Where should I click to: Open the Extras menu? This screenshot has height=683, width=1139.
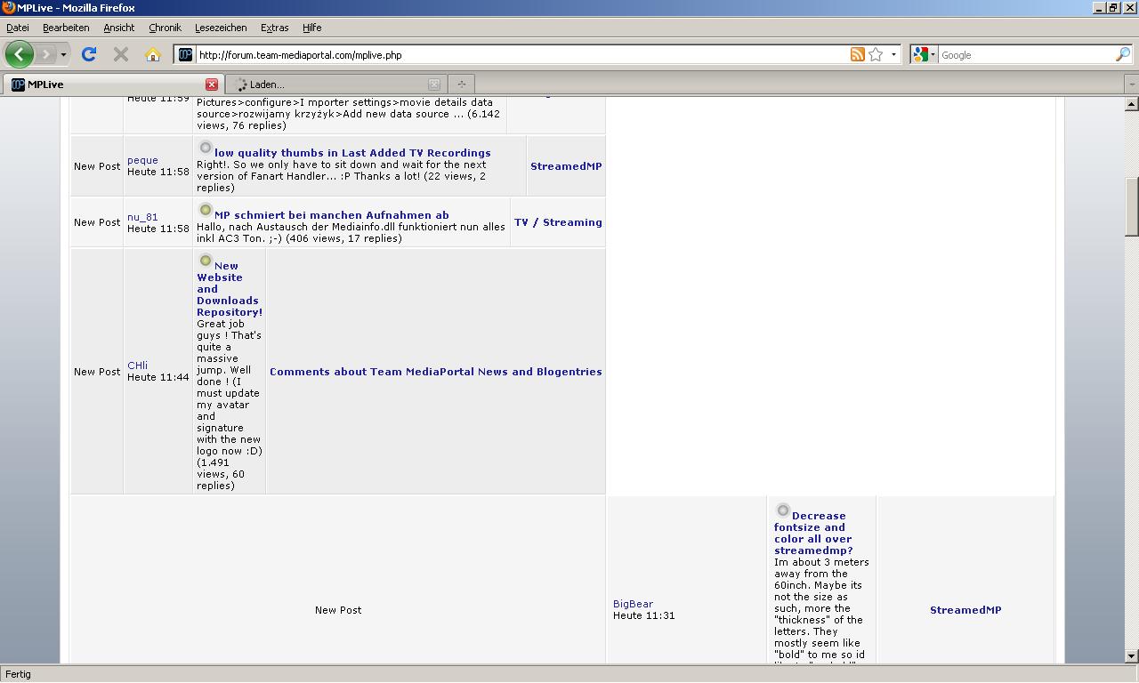pos(274,28)
